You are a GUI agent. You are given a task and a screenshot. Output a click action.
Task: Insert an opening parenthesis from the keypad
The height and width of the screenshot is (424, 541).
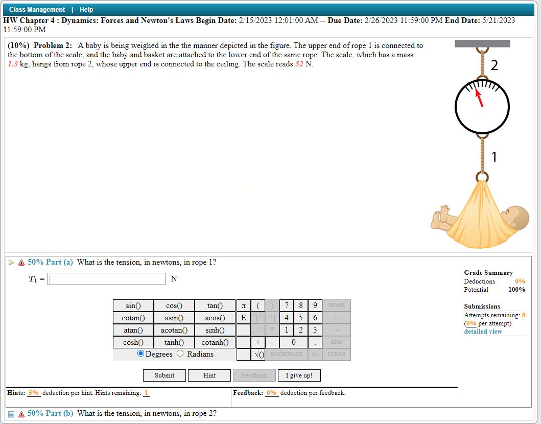click(257, 305)
